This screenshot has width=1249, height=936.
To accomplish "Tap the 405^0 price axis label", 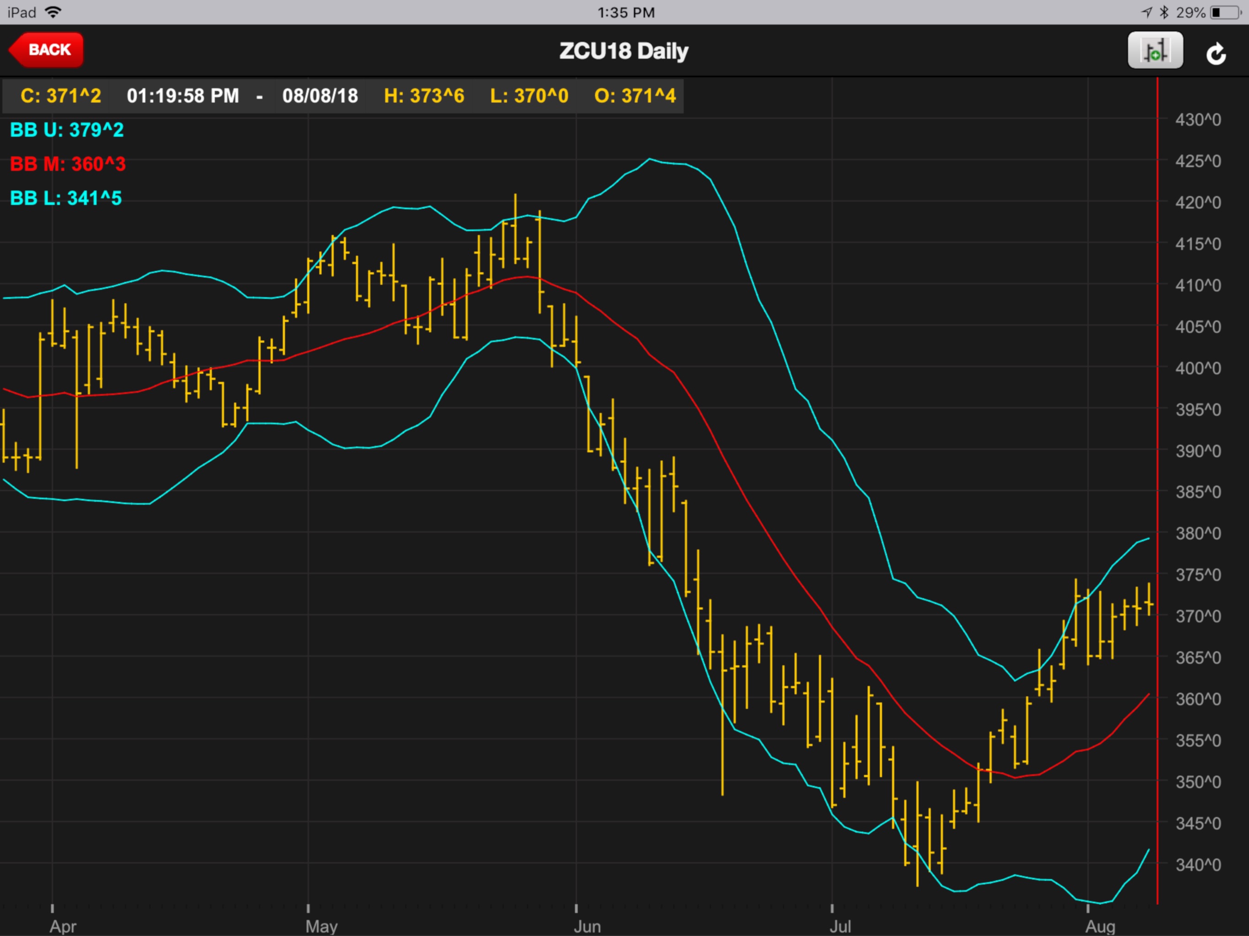I will click(x=1198, y=327).
